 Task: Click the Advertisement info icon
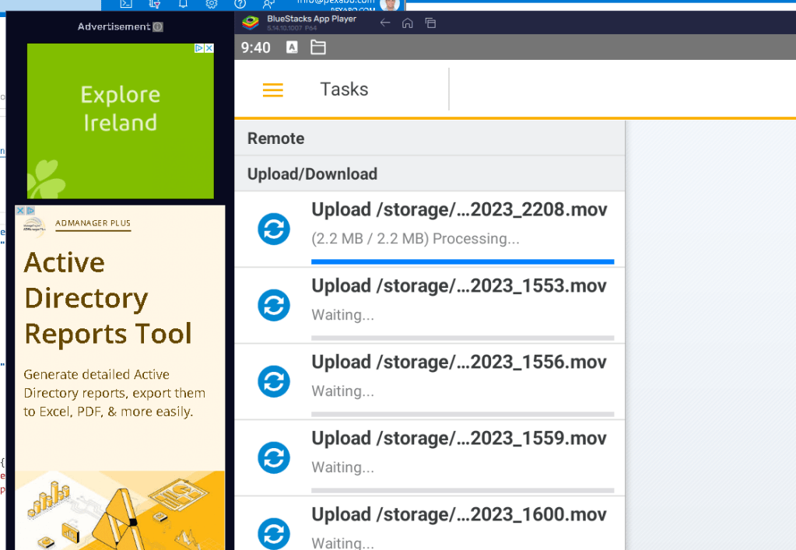coord(158,27)
